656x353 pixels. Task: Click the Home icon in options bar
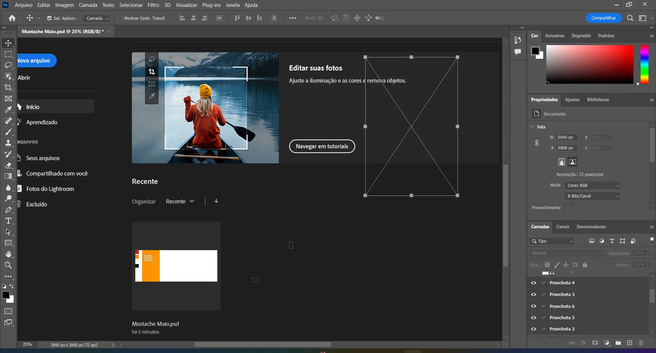click(x=12, y=18)
